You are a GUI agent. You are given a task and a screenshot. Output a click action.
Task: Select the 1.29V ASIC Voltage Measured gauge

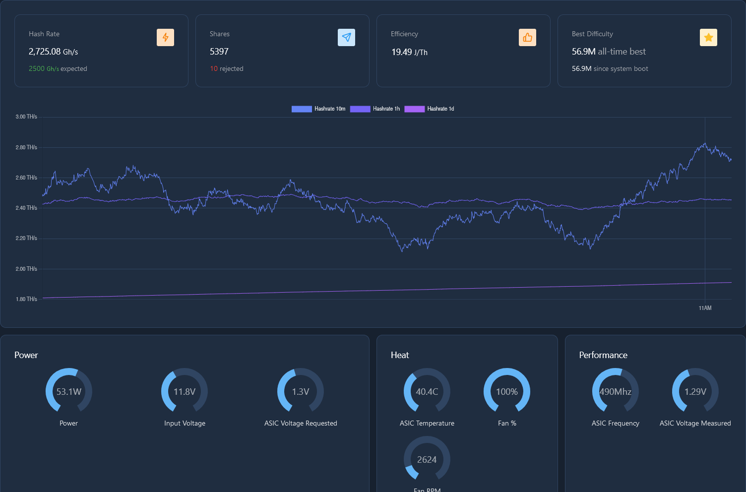click(695, 391)
